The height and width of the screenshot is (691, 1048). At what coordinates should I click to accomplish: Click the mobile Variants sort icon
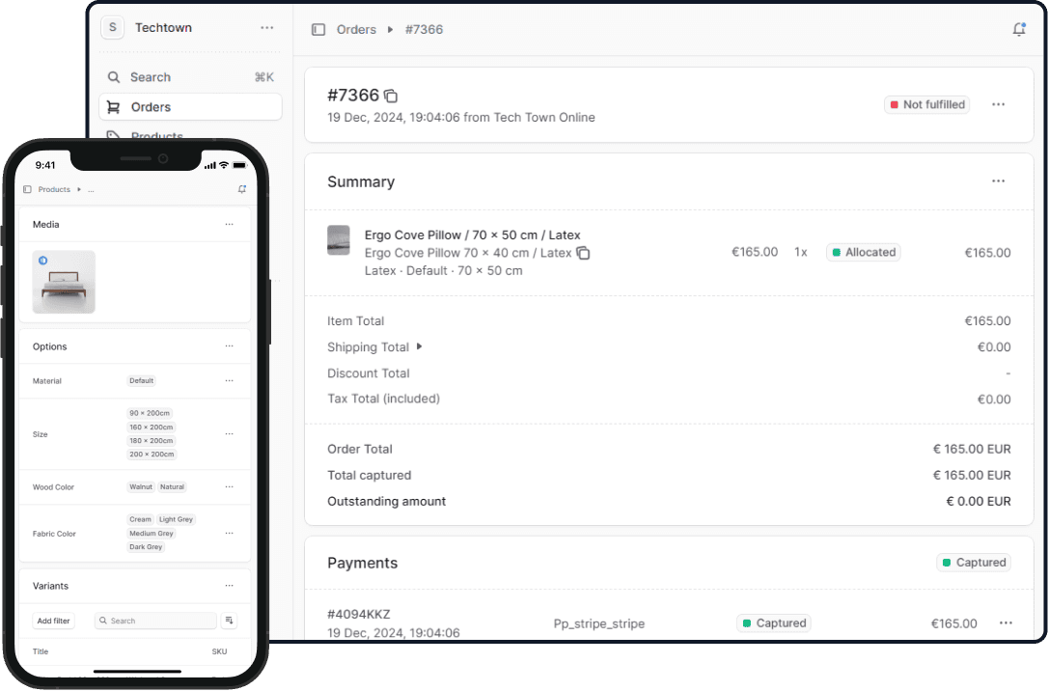click(x=229, y=621)
